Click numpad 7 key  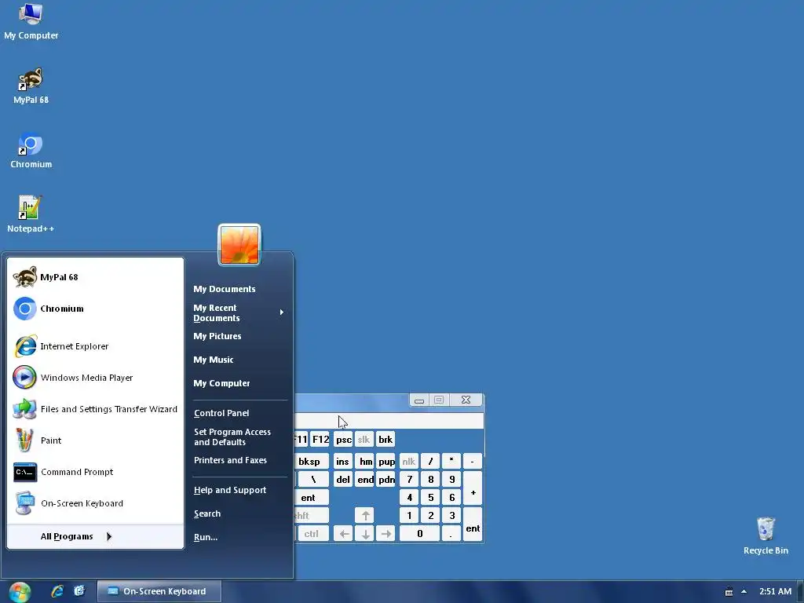coord(409,480)
